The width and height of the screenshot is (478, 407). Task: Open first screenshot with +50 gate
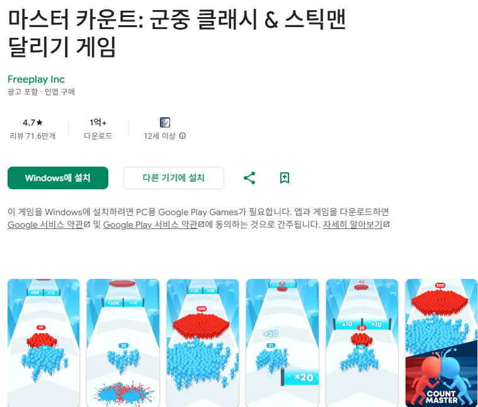[43, 343]
